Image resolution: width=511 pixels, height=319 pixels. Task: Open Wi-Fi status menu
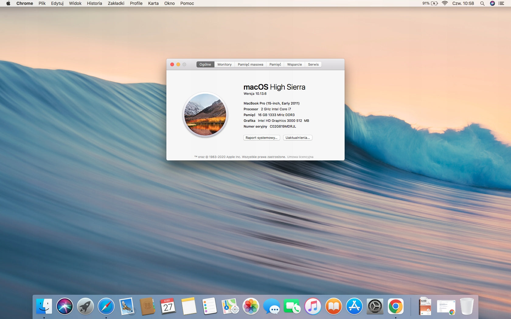445,3
